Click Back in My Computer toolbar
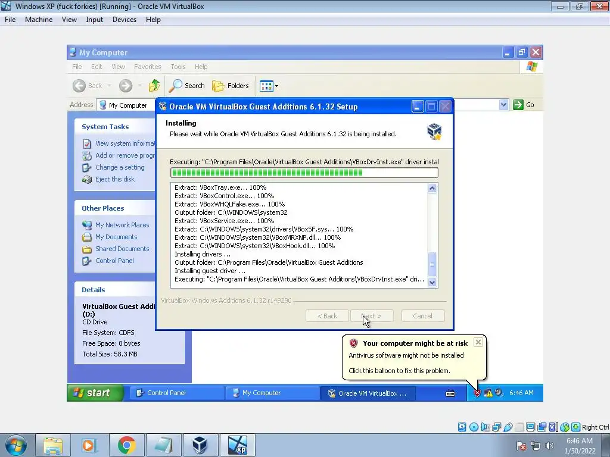 [x=88, y=86]
